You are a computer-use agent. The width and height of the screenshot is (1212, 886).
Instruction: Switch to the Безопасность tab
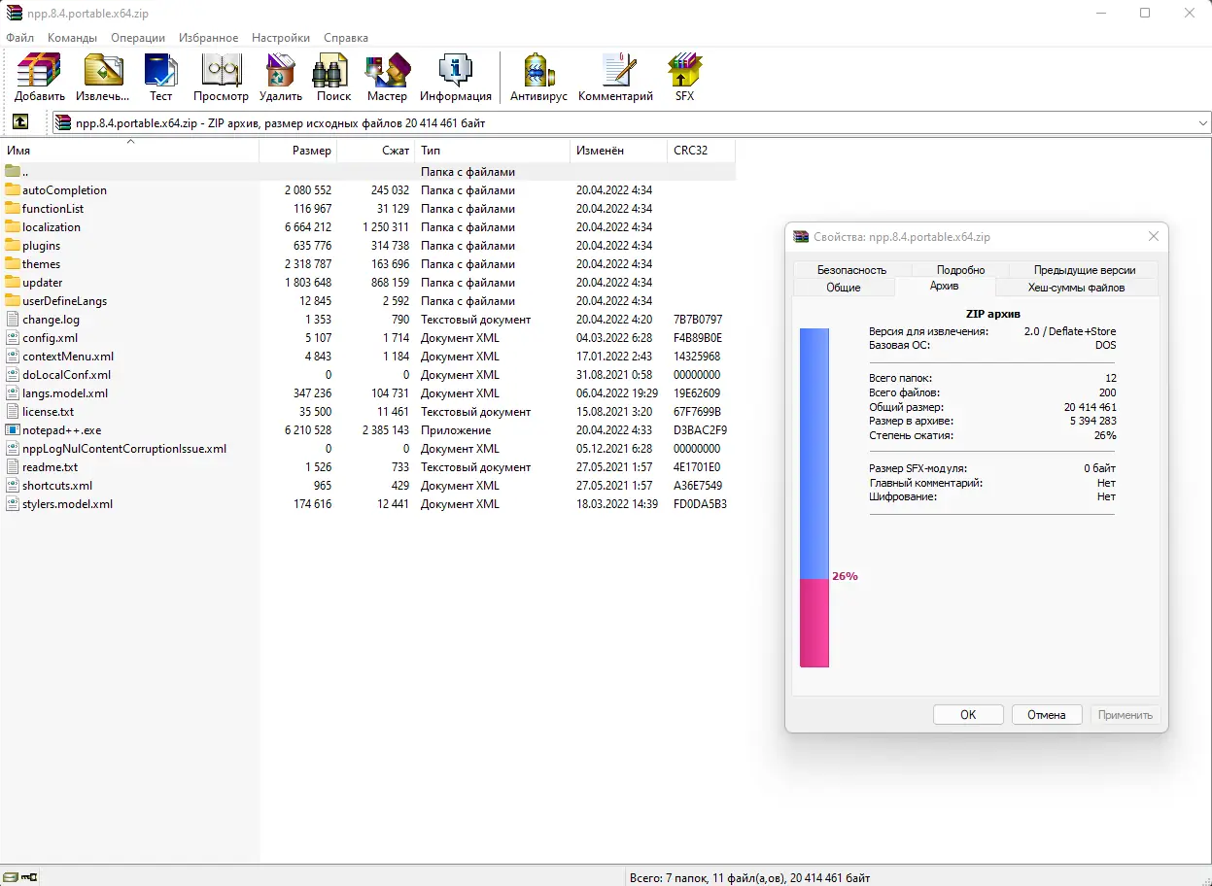click(x=851, y=270)
